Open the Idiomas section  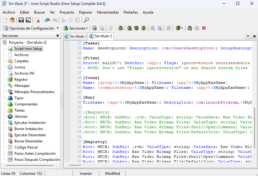tap(21, 117)
